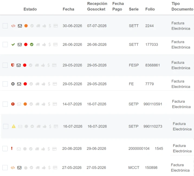Viewport: 194px width, 176px height.
Task: Click folio number 7779
Action: point(150,84)
